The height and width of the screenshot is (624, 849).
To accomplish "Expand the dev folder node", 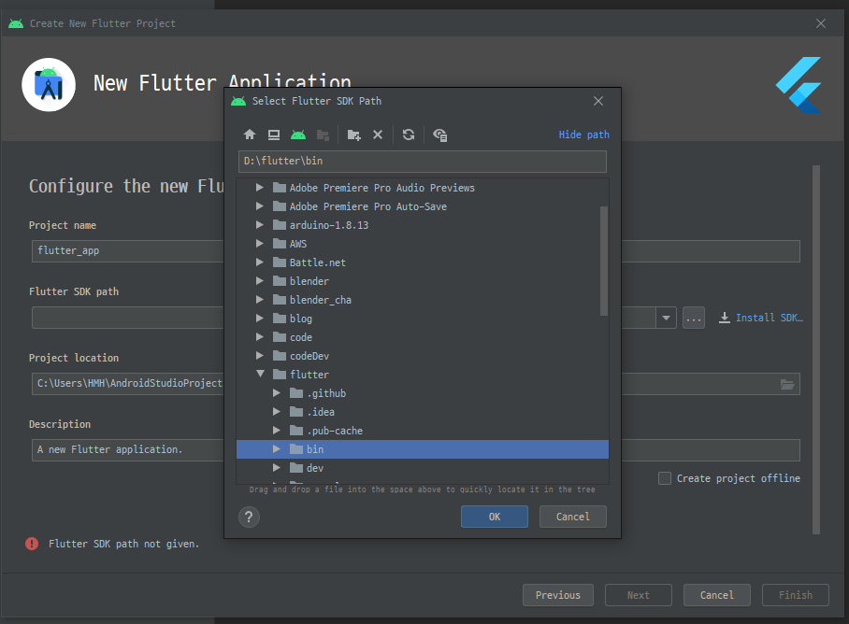I will click(277, 468).
